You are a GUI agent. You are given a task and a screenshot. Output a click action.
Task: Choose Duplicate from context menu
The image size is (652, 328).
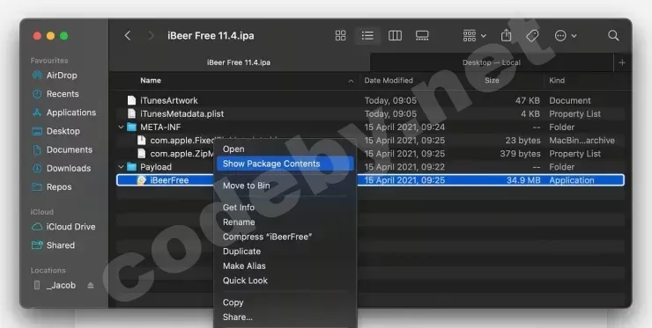(x=285, y=251)
